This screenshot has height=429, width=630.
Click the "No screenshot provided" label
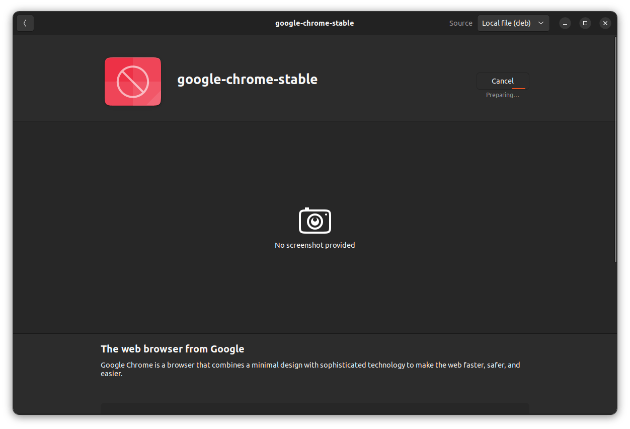click(x=314, y=245)
